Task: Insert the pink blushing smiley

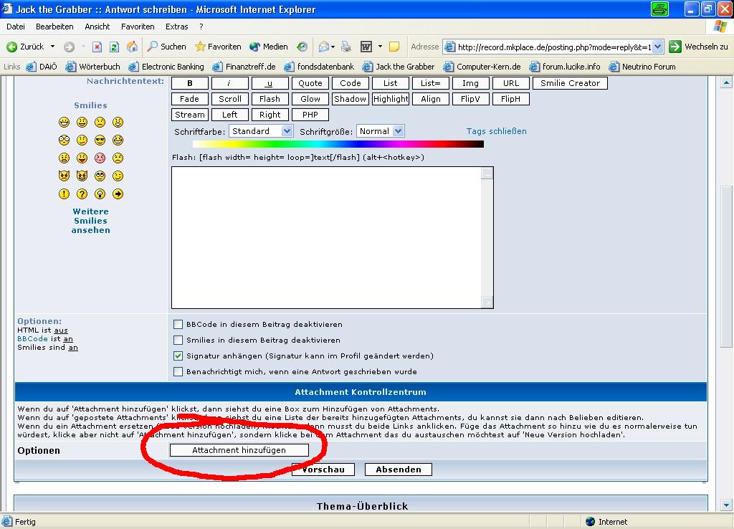Action: click(100, 158)
